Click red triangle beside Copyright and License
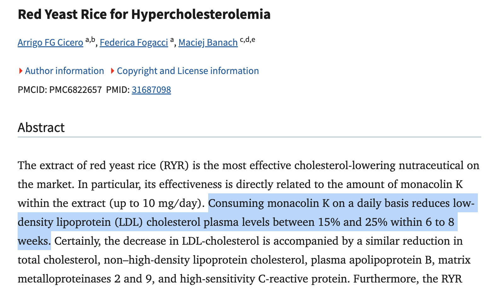The height and width of the screenshot is (291, 492). click(112, 71)
